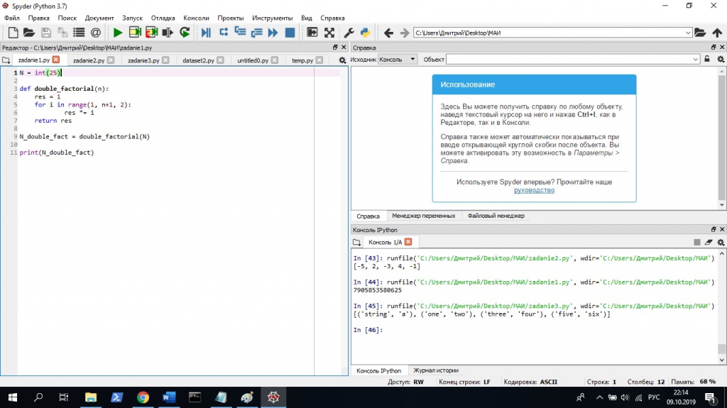Open IPython console options gear
727x408 pixels.
coord(721,242)
